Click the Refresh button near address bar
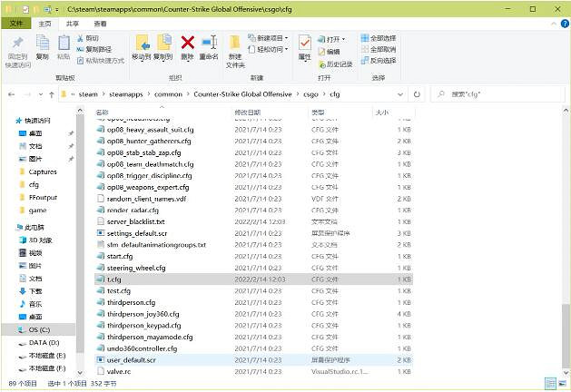This screenshot has height=392, width=571. click(x=417, y=94)
